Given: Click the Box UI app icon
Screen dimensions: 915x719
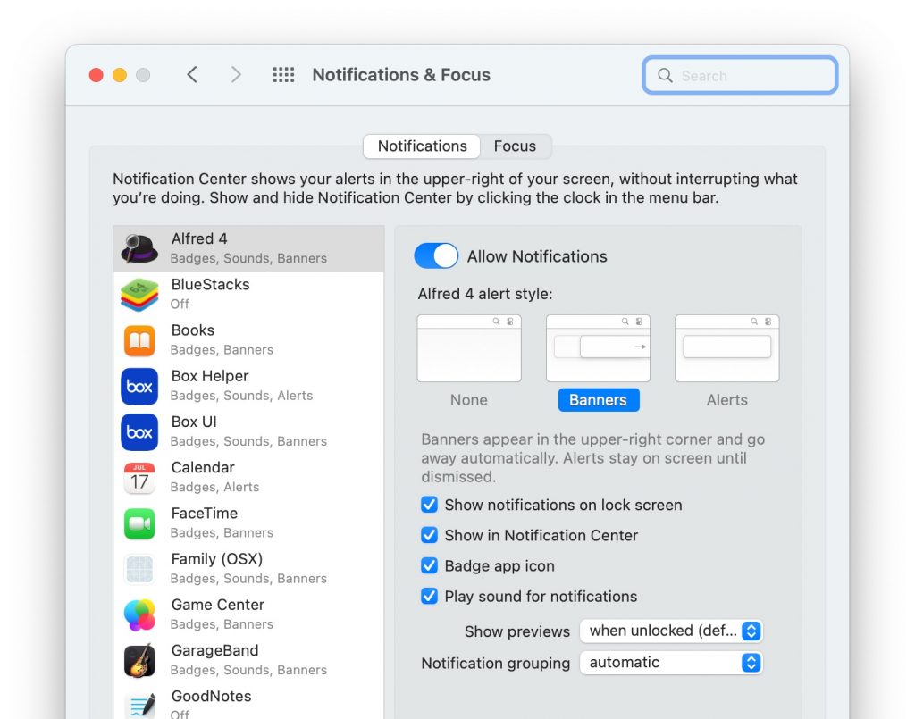Looking at the screenshot, I should point(139,432).
